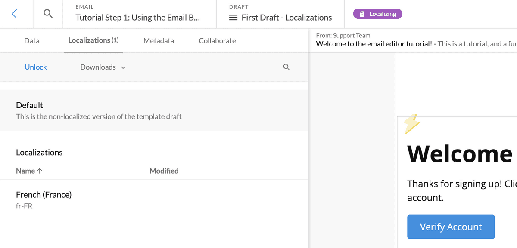517x248 pixels.
Task: Open the draft menu hamburger icon
Action: tap(233, 18)
